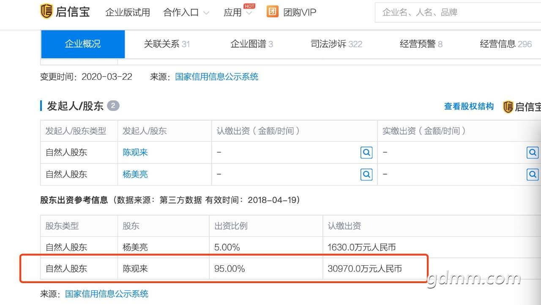The image size is (541, 305).
Task: Click column header 发起人/股东类型
Action: (x=76, y=131)
